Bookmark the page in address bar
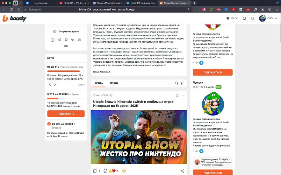Screen dimensions: 281x175 pyautogui.click(x=188, y=9)
